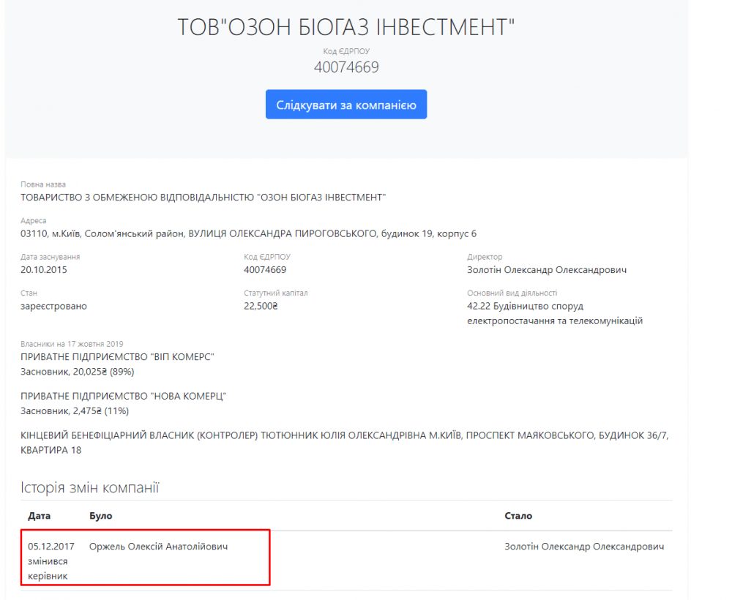Click the company address line

pos(249,233)
